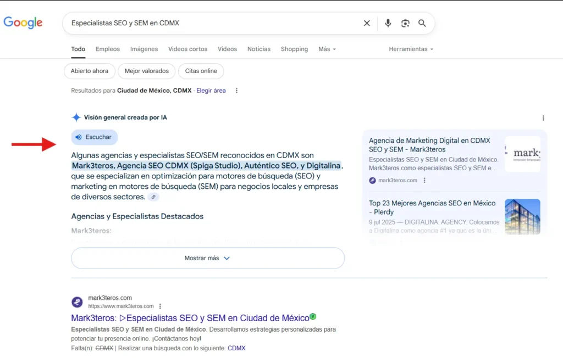Open three-dot menu next to mark3teros.com source
The image size is (563, 358).
pyautogui.click(x=424, y=180)
